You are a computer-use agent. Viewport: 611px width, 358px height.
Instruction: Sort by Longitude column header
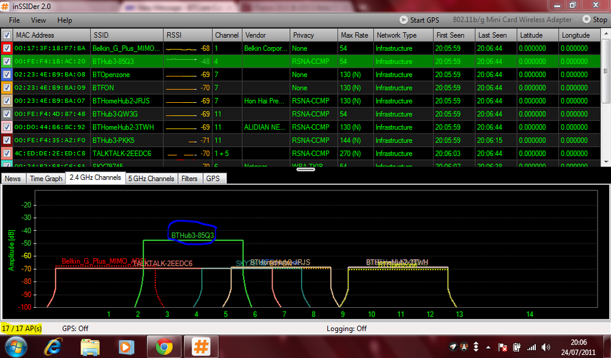coord(579,35)
